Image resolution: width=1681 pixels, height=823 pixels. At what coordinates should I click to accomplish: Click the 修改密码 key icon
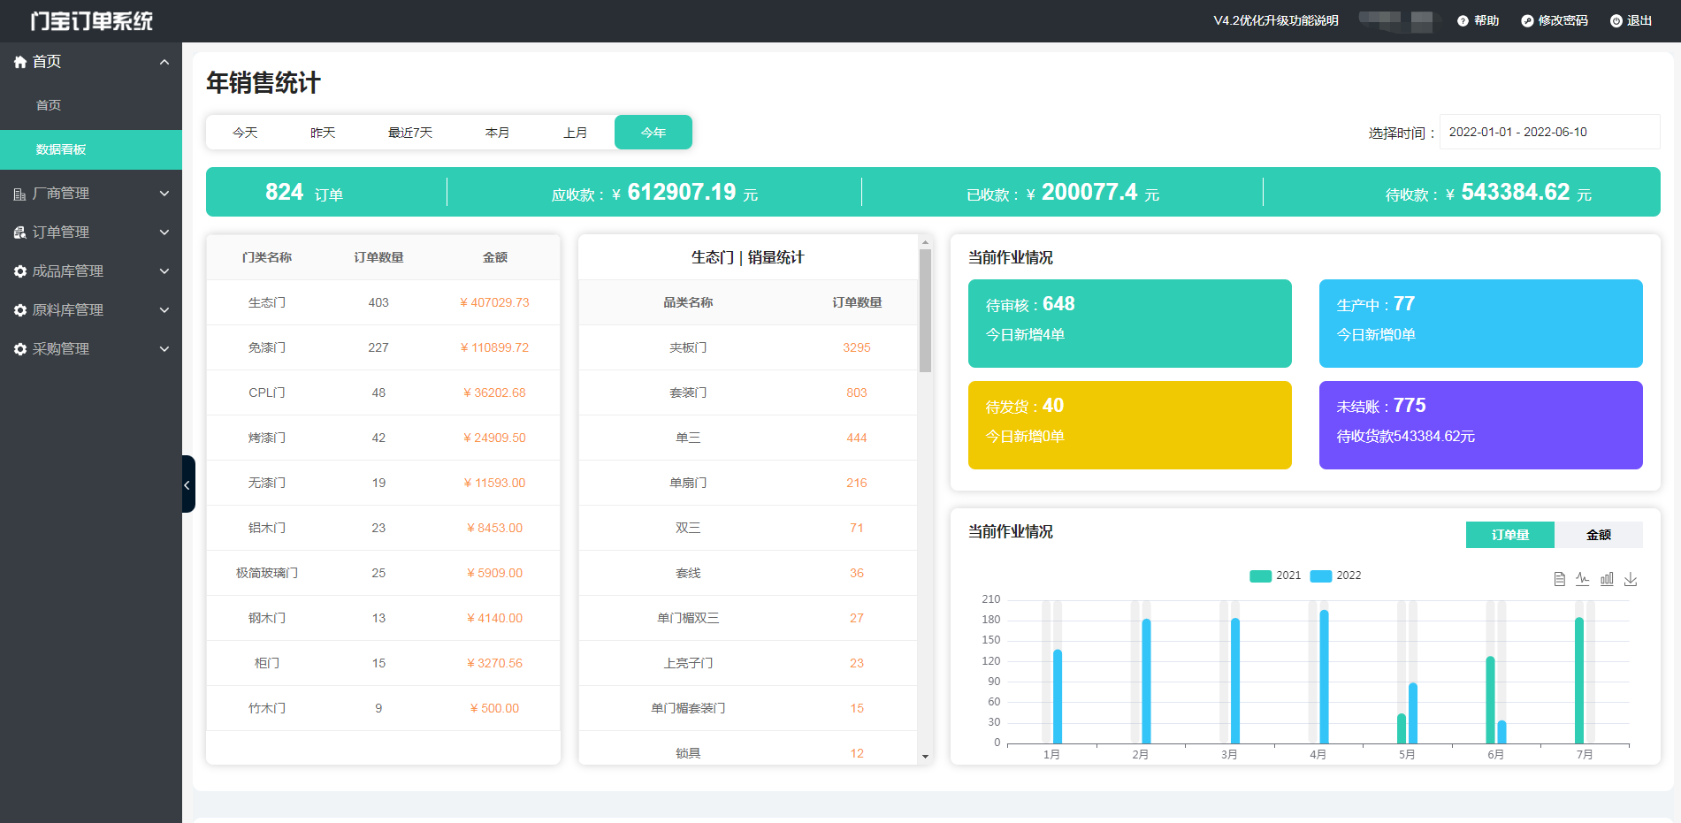1527,21
